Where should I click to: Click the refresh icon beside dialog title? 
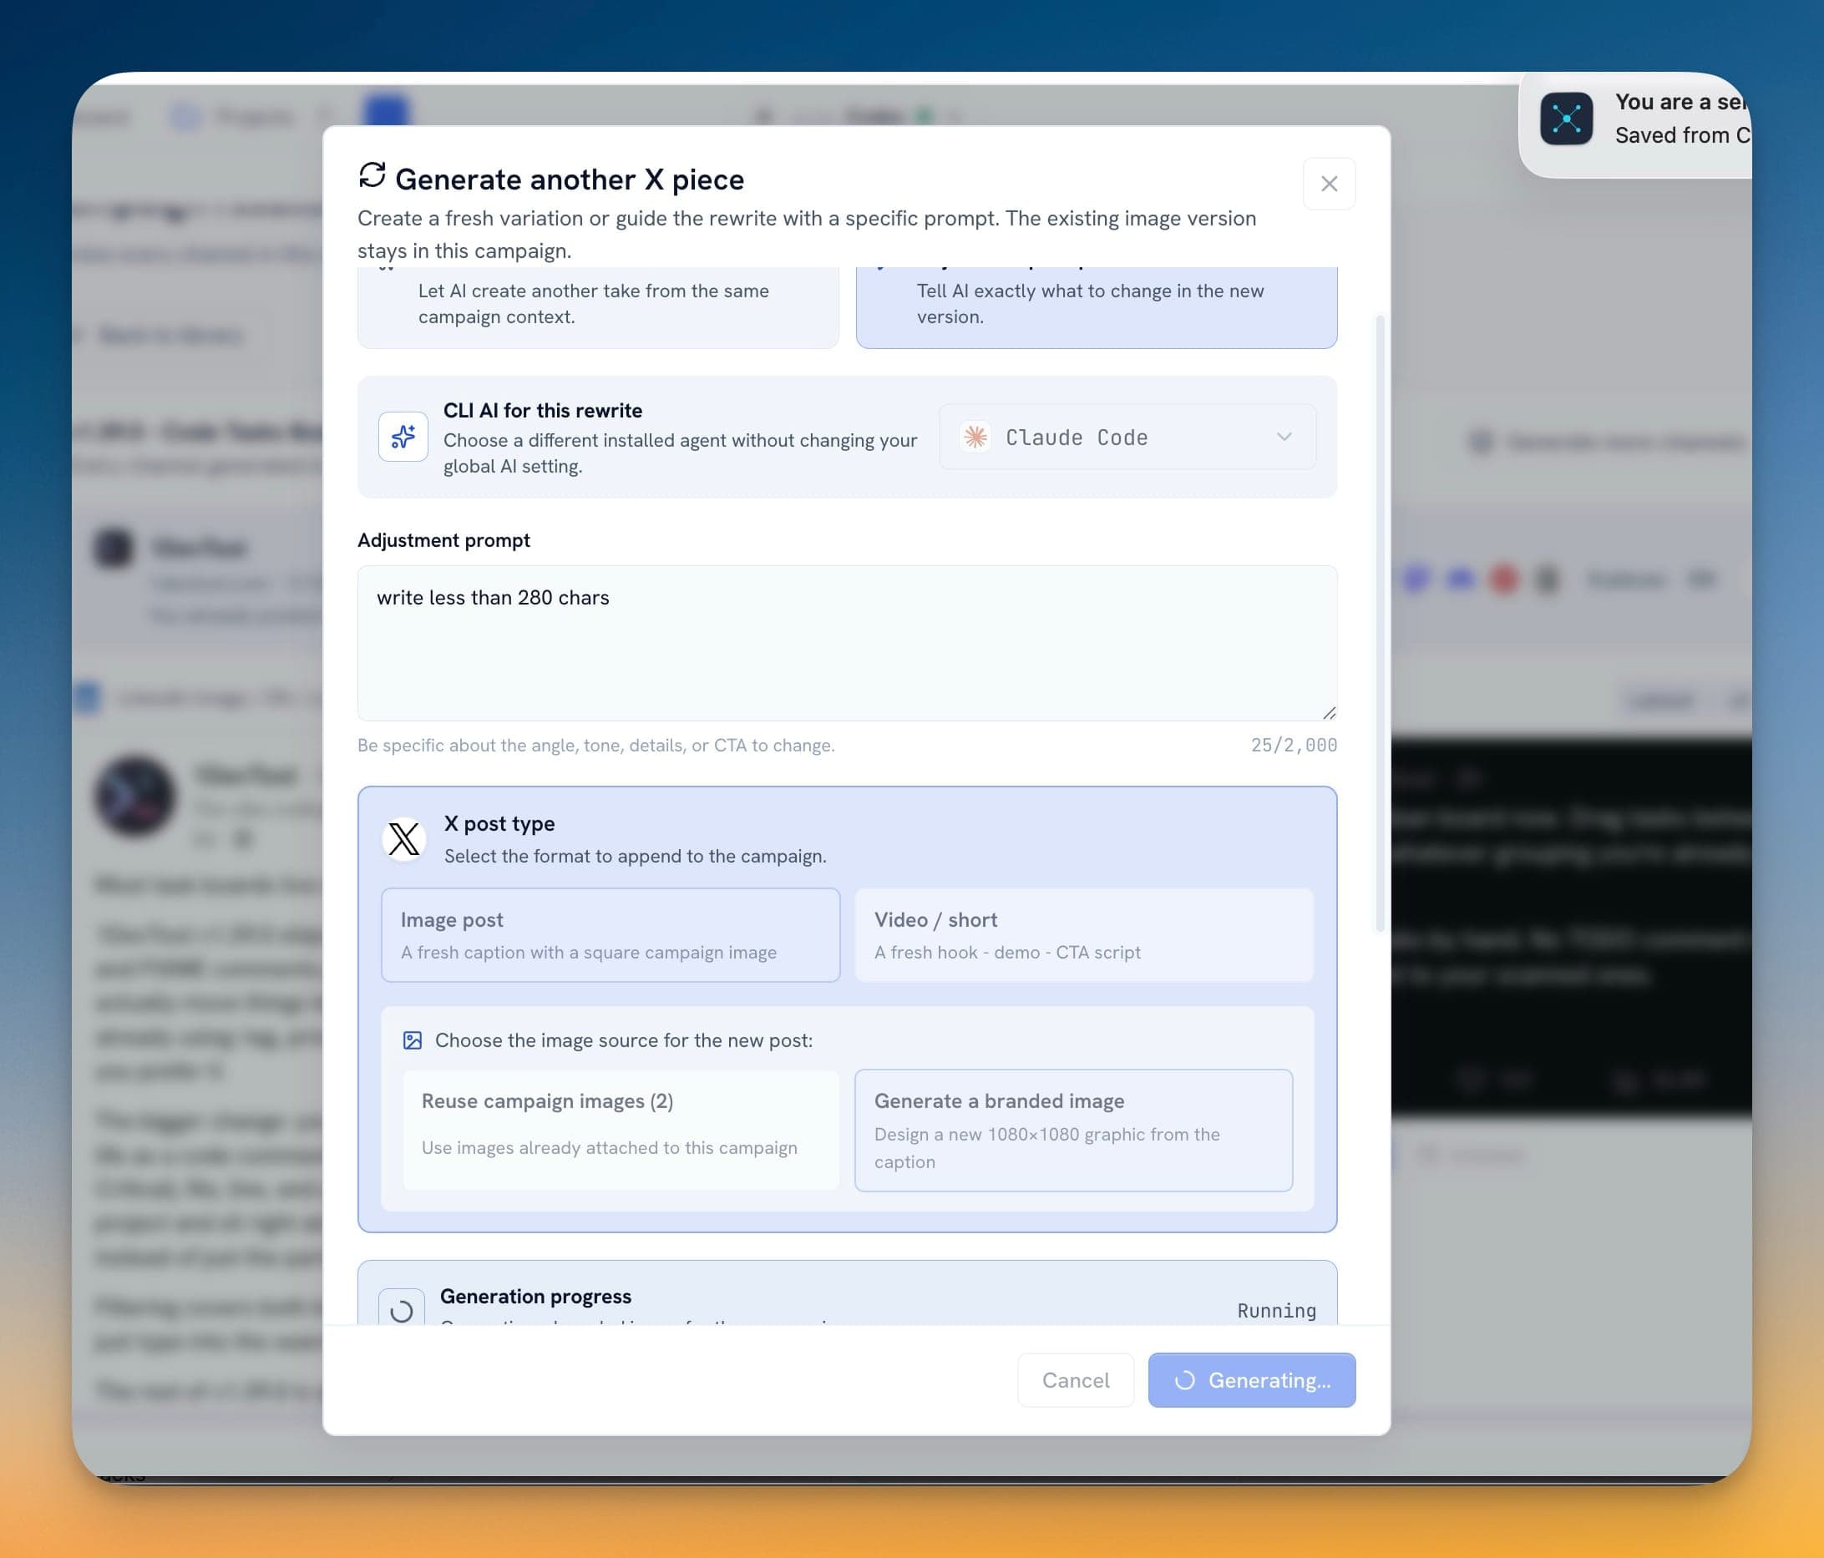click(x=372, y=175)
